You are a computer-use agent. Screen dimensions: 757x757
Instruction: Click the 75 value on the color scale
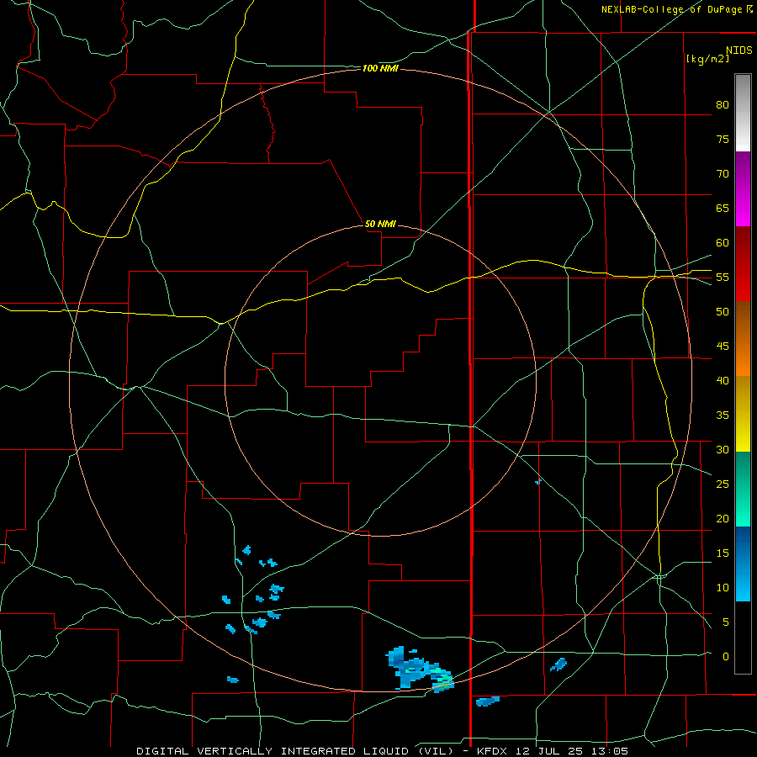pos(723,139)
